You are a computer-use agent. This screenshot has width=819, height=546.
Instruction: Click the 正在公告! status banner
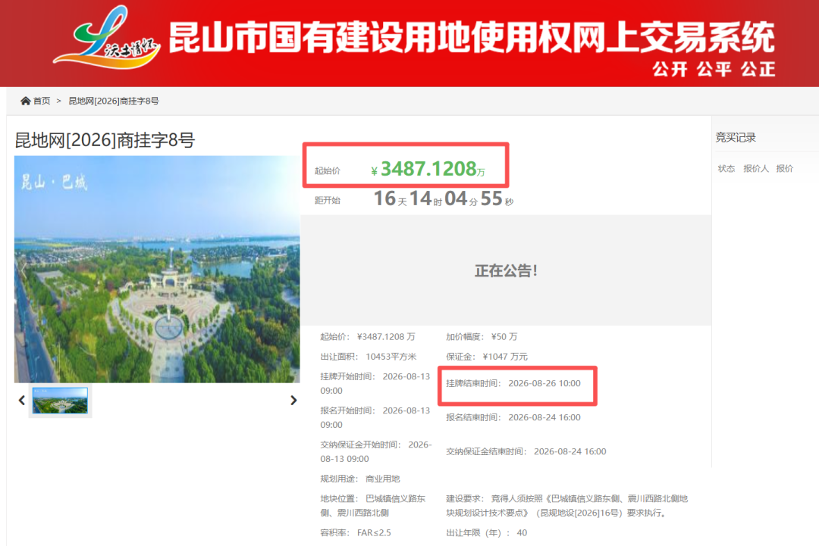(506, 270)
